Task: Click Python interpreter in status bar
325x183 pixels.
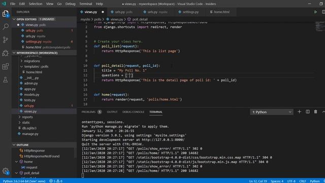Action: [24, 181]
